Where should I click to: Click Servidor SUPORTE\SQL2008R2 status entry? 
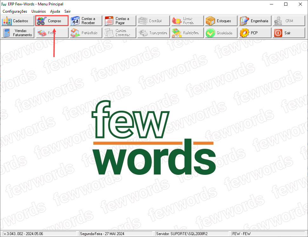(x=182, y=234)
